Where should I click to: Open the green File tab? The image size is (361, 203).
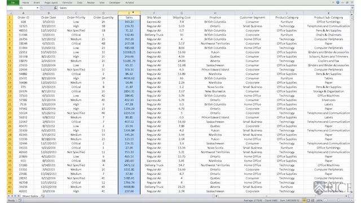coord(13,2)
